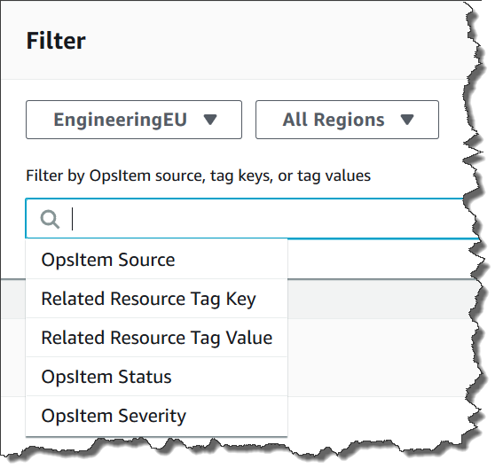Screen dimensions: 503x476
Task: Click the EngineeringEU dropdown arrow triangle
Action: pos(210,120)
